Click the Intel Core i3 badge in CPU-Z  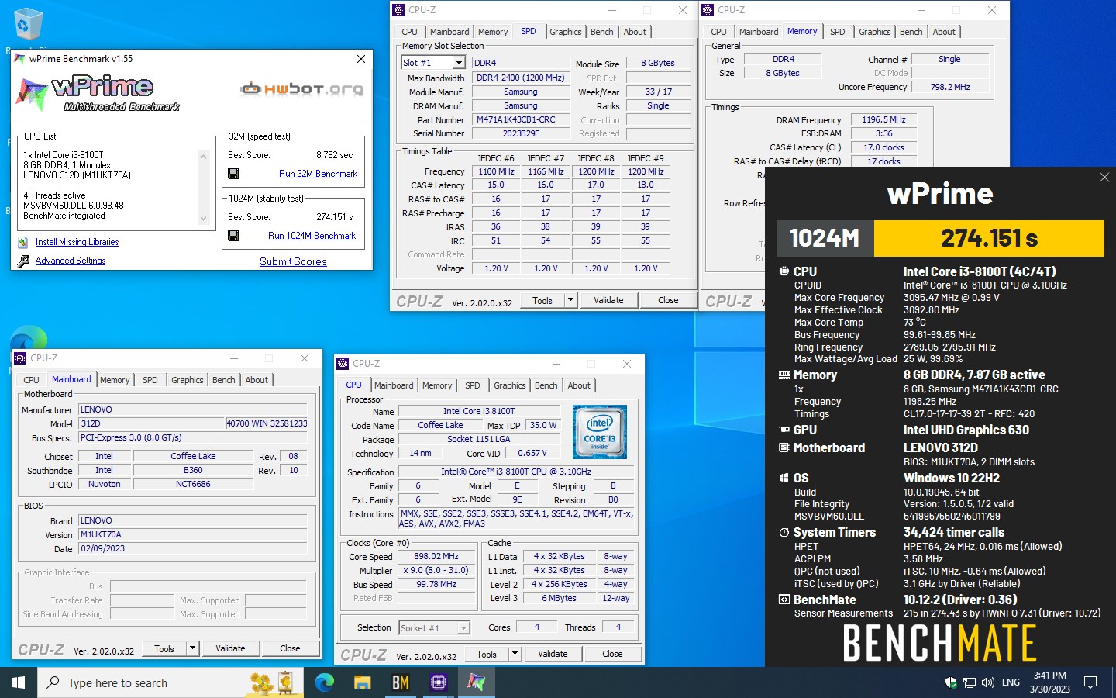tap(599, 432)
